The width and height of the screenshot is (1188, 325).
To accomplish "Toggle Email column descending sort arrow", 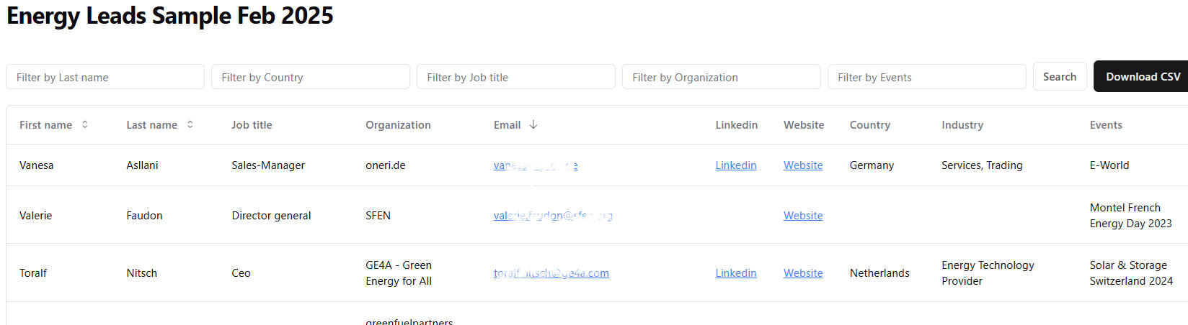I will 533,124.
